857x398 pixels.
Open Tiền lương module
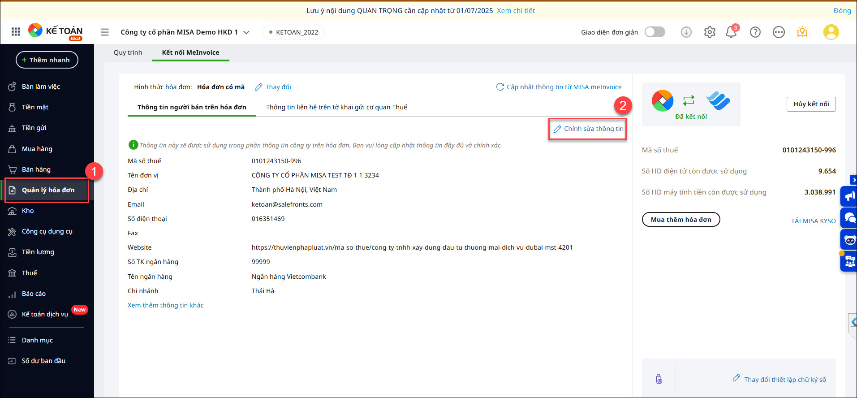(x=47, y=252)
